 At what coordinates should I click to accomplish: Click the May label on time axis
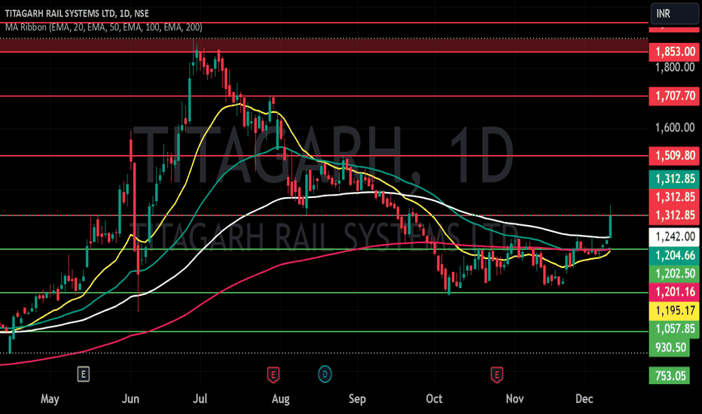coord(50,399)
